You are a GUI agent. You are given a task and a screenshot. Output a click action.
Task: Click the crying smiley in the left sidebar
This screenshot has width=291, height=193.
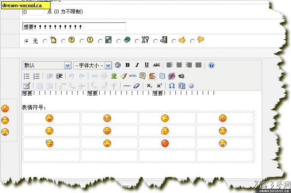click(5, 132)
